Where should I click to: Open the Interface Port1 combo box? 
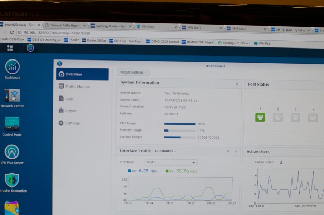(x=170, y=162)
